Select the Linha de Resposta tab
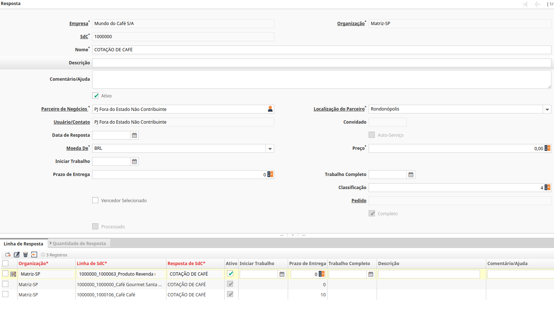Viewport: 554px width, 312px height. [x=23, y=244]
